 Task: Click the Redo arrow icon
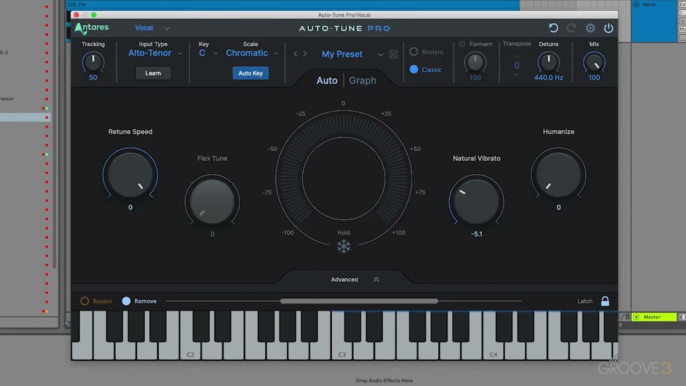pyautogui.click(x=571, y=28)
